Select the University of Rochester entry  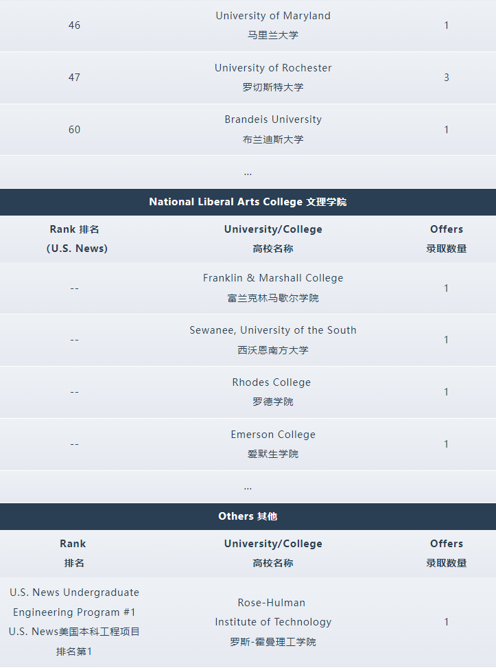(273, 68)
